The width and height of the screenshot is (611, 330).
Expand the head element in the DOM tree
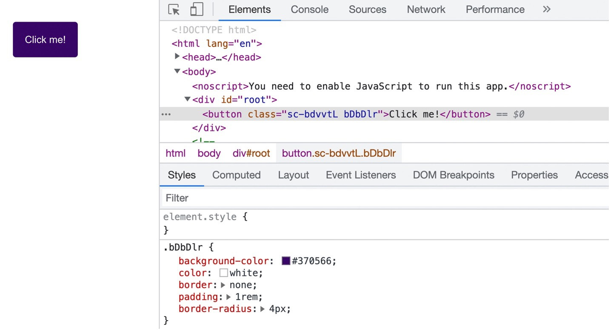pyautogui.click(x=177, y=56)
